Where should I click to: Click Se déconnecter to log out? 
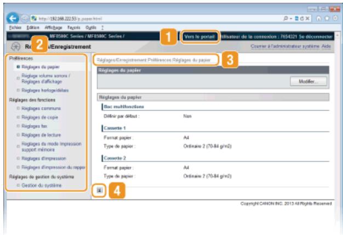316,37
